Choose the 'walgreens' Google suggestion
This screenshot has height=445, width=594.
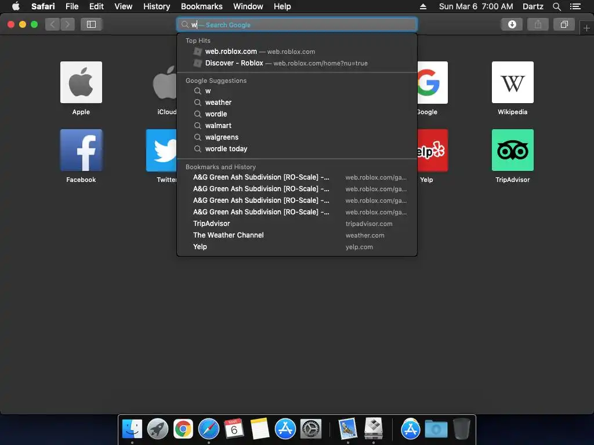[x=297, y=137]
